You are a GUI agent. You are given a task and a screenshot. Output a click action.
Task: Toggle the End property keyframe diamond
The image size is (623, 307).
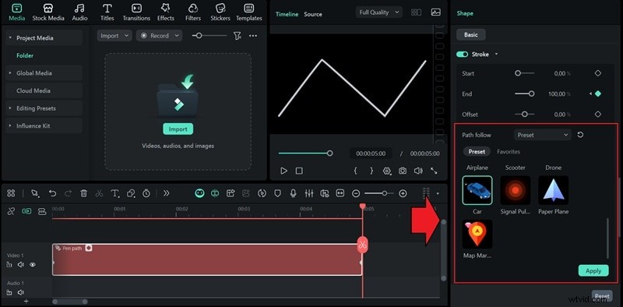pyautogui.click(x=597, y=94)
